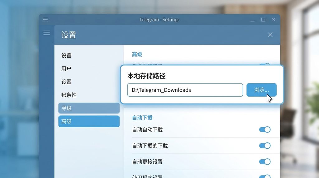Minimize the Telegram - Settings window
Viewport: 319px width, 178px height.
click(252, 21)
